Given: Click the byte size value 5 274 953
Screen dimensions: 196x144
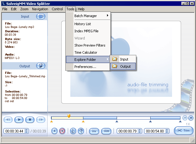Looking at the screenshot, I should [x=11, y=43].
